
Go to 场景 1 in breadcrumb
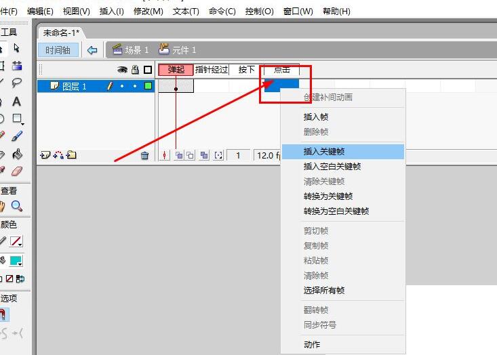131,49
